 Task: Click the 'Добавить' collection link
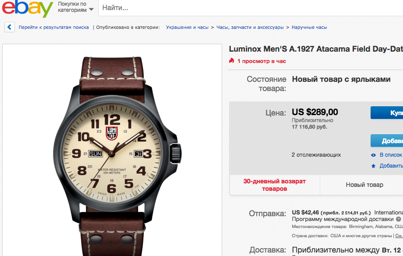coord(391,166)
